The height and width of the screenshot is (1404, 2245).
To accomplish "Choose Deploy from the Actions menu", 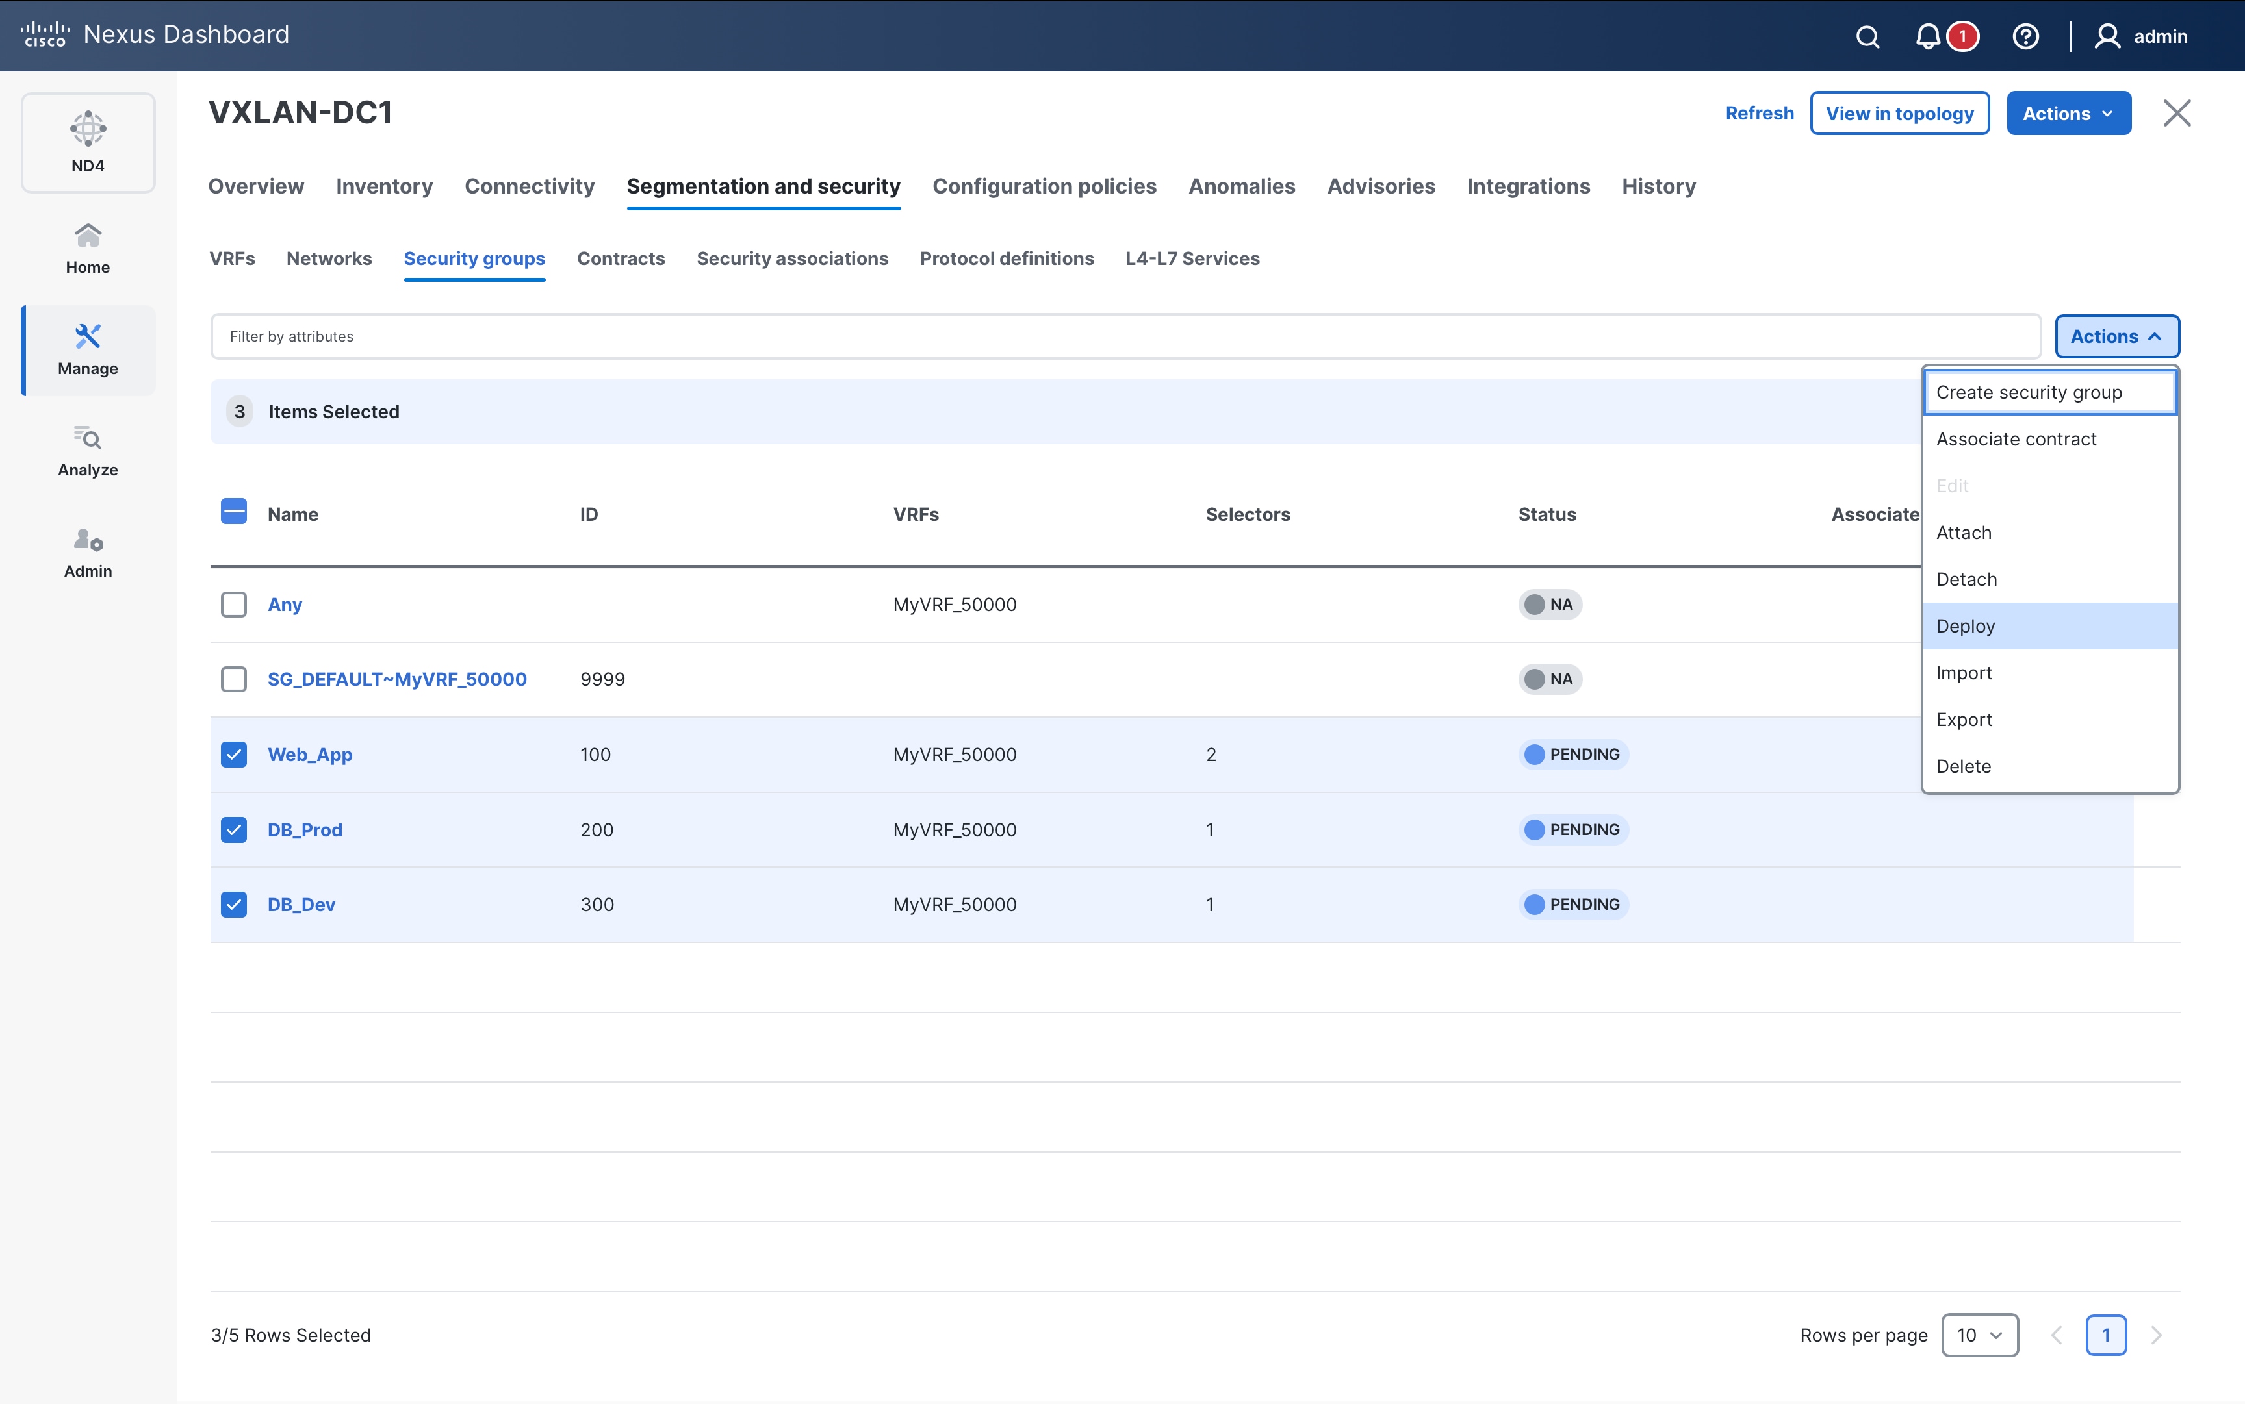I will [x=2050, y=626].
